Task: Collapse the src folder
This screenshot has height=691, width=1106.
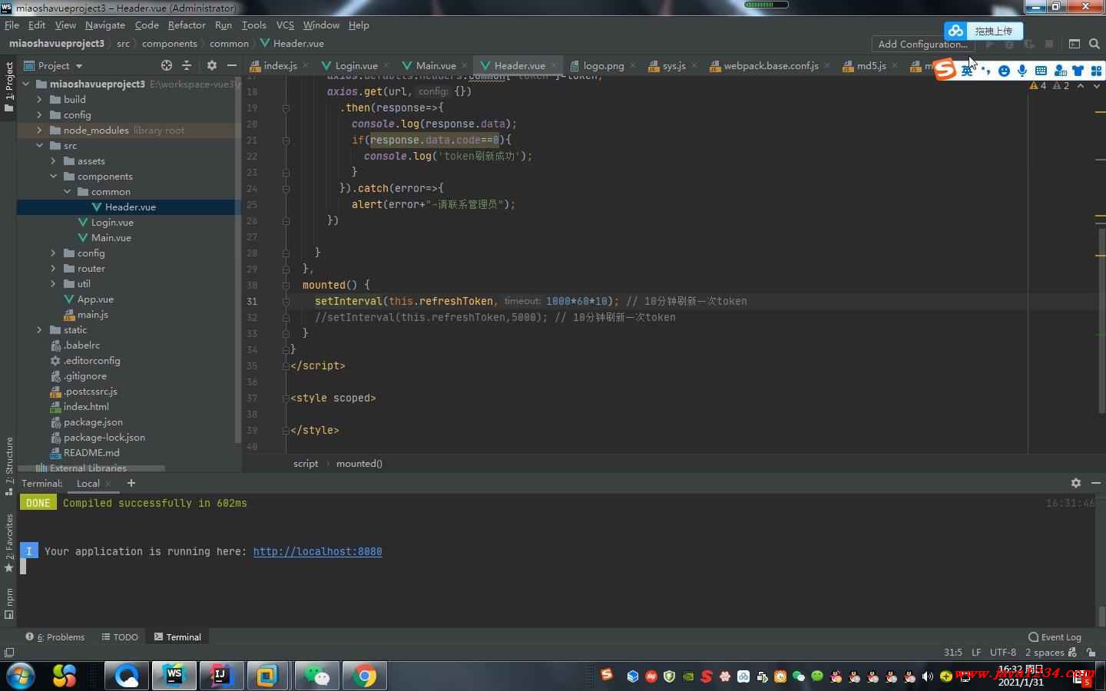Action: click(39, 145)
